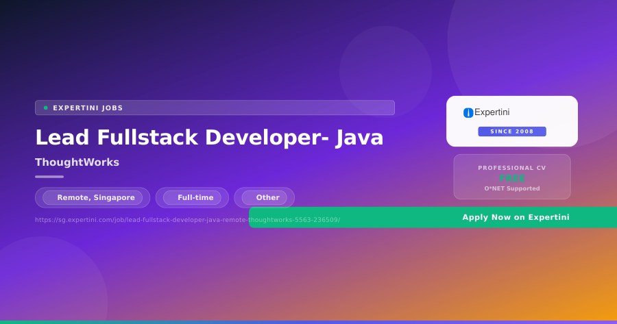
Task: Click the EXPERTINI JOBS header bar
Action: [215, 108]
